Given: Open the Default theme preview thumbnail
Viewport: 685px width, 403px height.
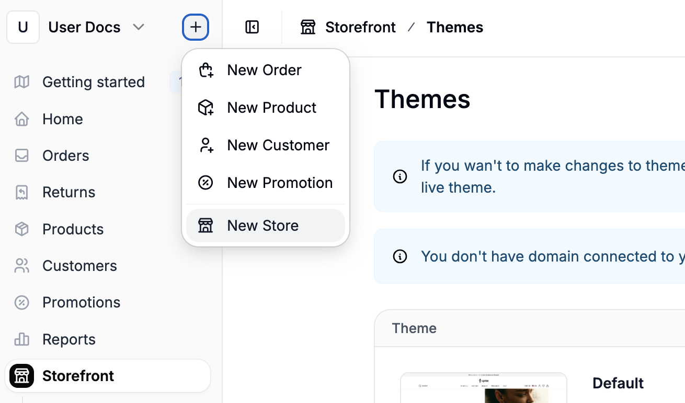Looking at the screenshot, I should click(484, 389).
